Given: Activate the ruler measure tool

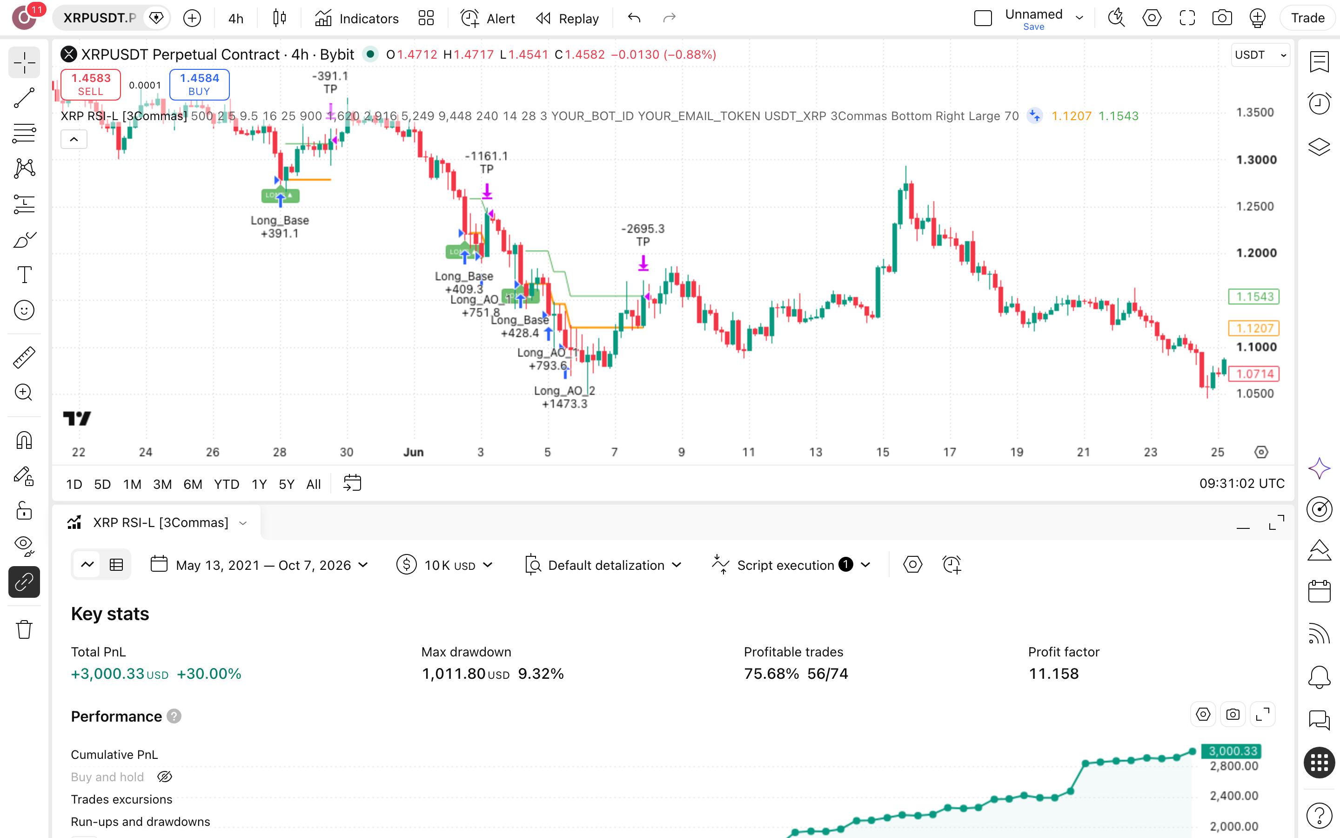Looking at the screenshot, I should 24,358.
